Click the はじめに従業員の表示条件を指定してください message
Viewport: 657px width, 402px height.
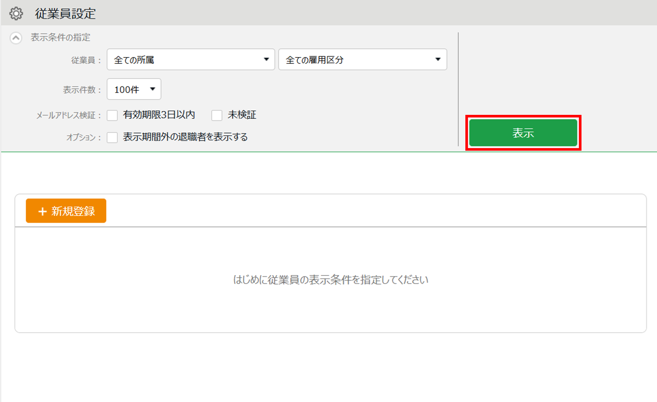pos(331,280)
